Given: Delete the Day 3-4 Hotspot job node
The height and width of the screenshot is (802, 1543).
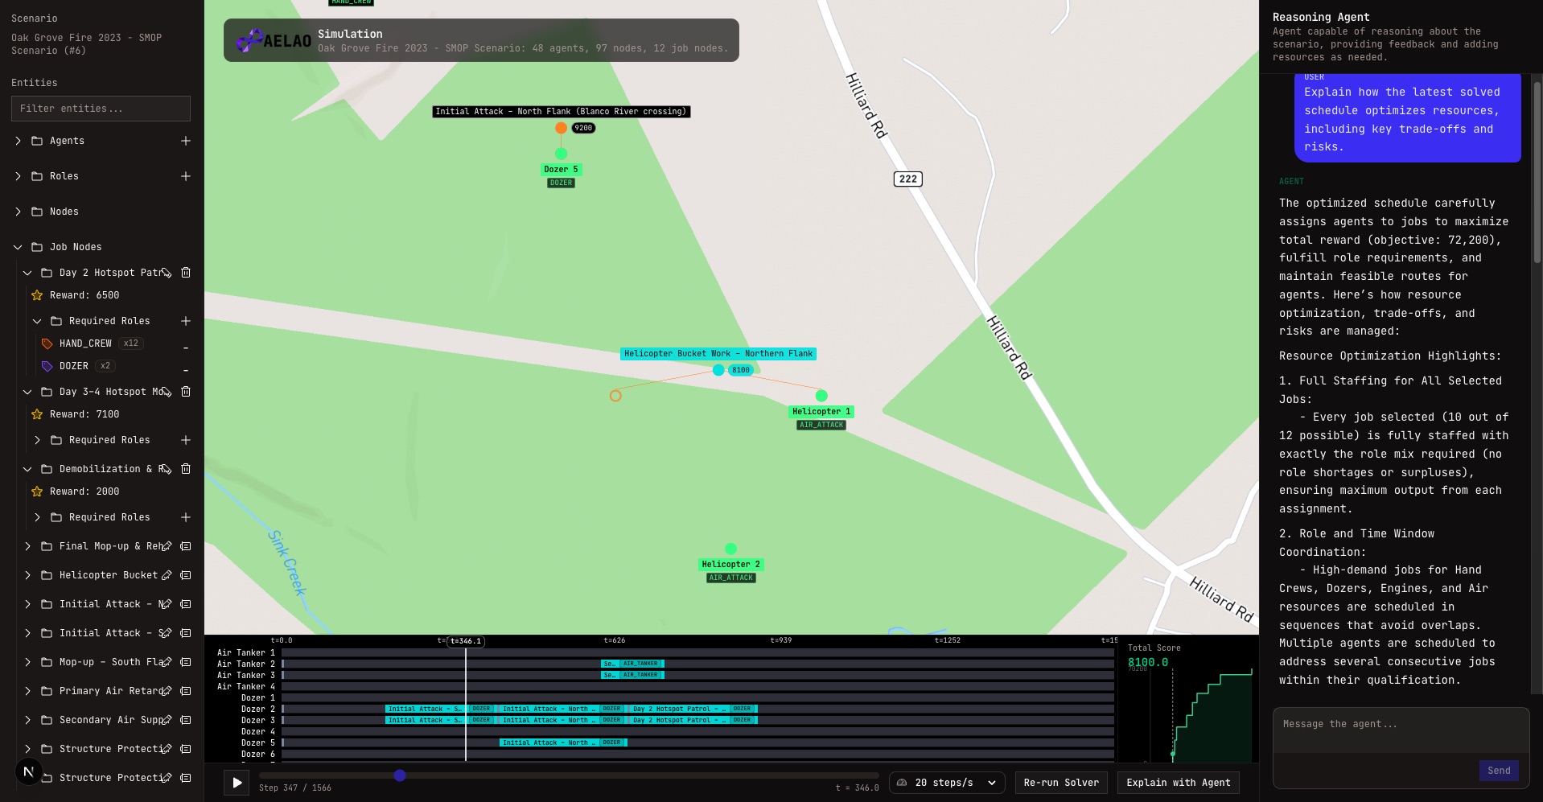Looking at the screenshot, I should (186, 392).
